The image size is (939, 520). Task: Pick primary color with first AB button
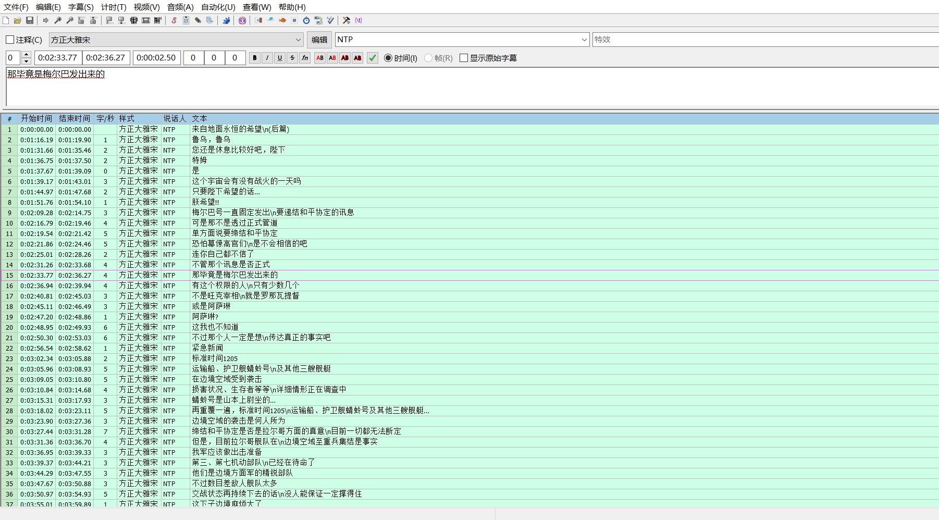tap(320, 58)
